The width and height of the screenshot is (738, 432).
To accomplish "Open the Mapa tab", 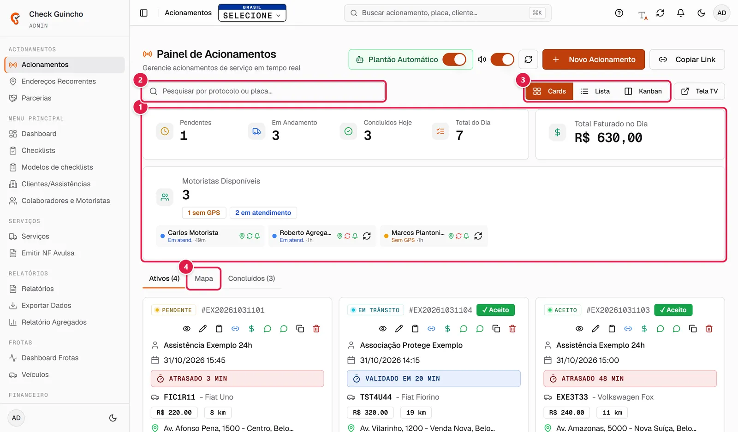I will pos(204,278).
